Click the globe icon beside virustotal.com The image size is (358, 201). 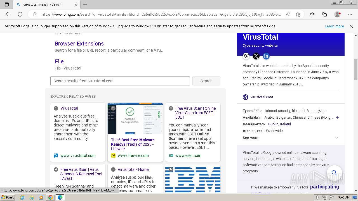(246, 97)
